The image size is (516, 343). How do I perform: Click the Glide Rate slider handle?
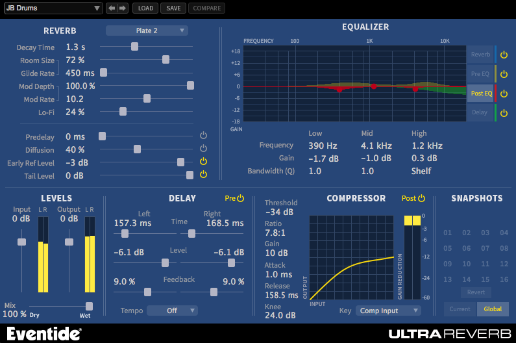click(104, 73)
